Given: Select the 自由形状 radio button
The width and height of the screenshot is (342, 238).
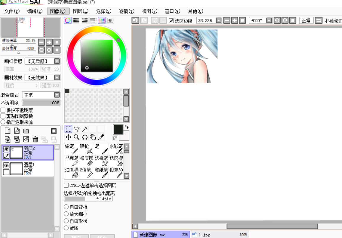Looking at the screenshot, I should pos(66,221).
